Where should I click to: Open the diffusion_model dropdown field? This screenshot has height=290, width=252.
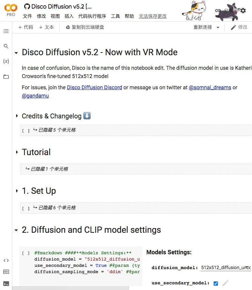pos(226,268)
